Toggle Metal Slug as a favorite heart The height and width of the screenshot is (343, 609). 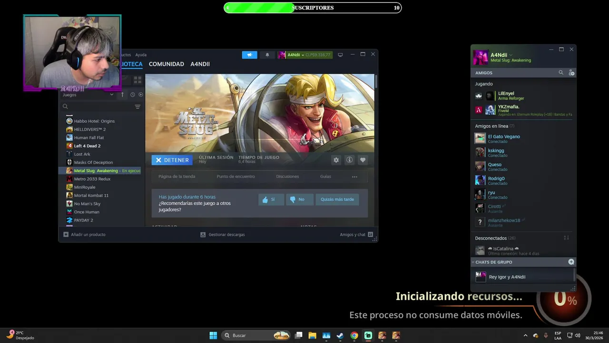(363, 160)
